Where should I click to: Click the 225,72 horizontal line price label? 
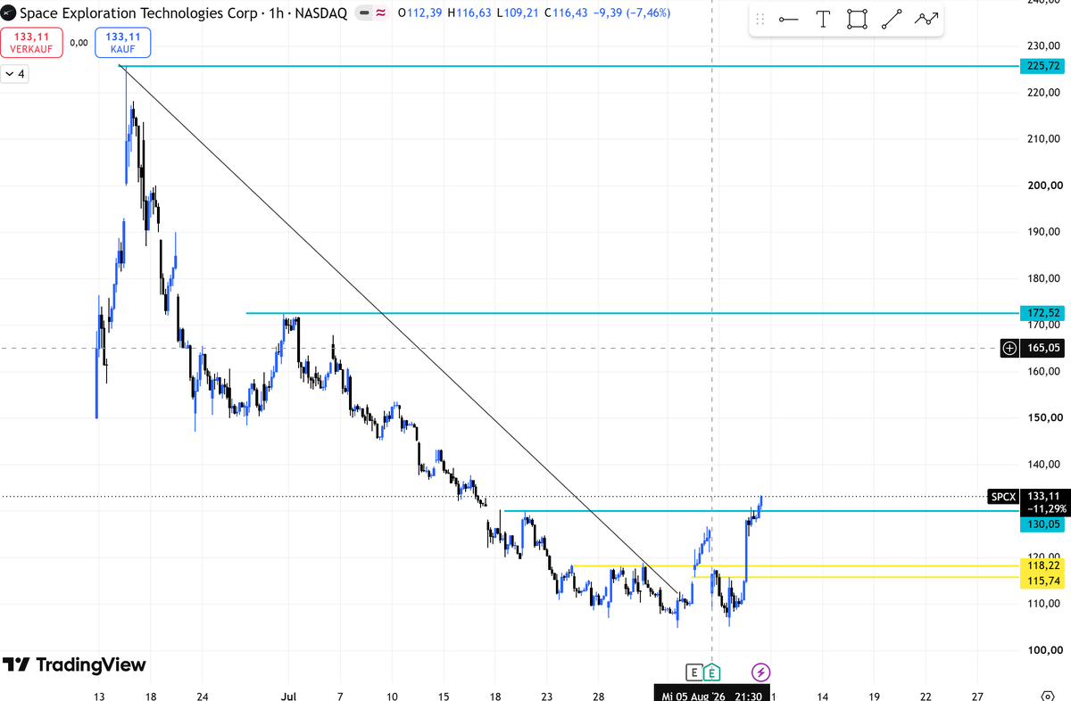(1043, 66)
